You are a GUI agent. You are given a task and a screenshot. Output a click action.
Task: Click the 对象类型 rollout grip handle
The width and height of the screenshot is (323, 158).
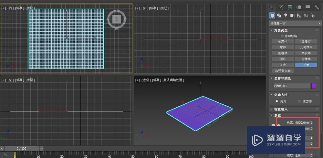(317, 30)
